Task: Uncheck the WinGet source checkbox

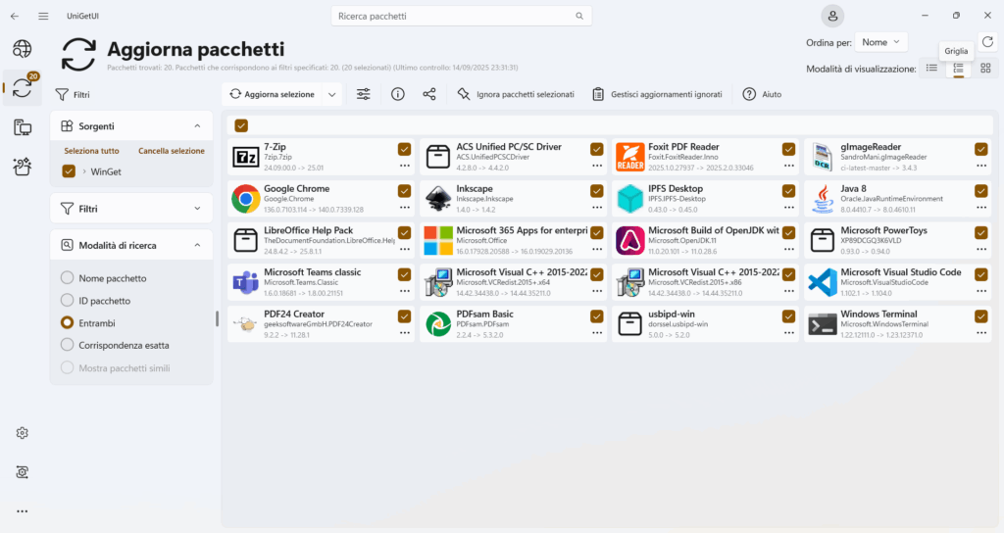Action: 69,171
